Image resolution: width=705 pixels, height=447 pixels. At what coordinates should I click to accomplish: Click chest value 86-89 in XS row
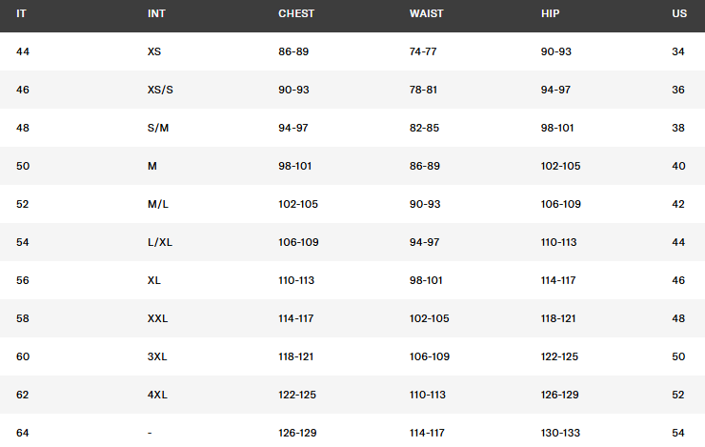pos(293,51)
